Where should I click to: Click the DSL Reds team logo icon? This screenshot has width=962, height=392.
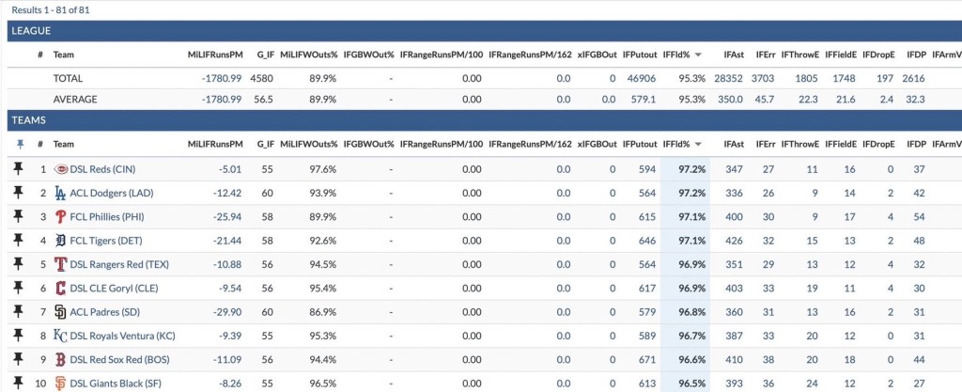click(61, 169)
